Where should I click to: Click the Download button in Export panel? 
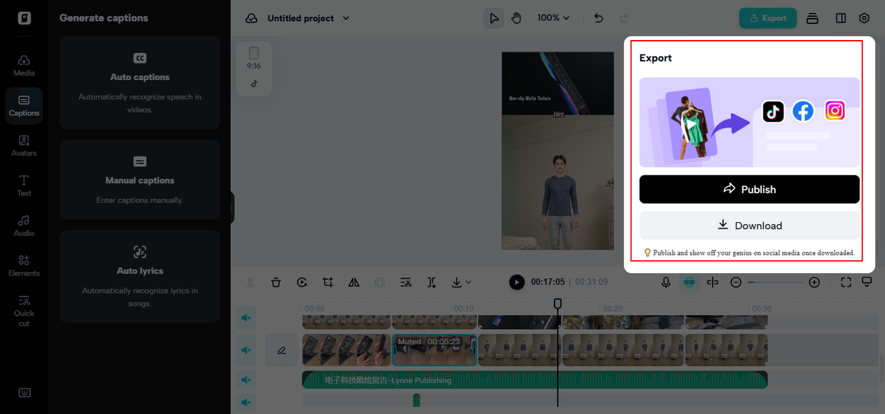(749, 226)
